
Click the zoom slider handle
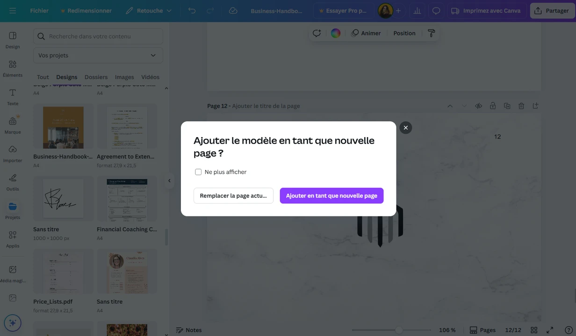399,330
